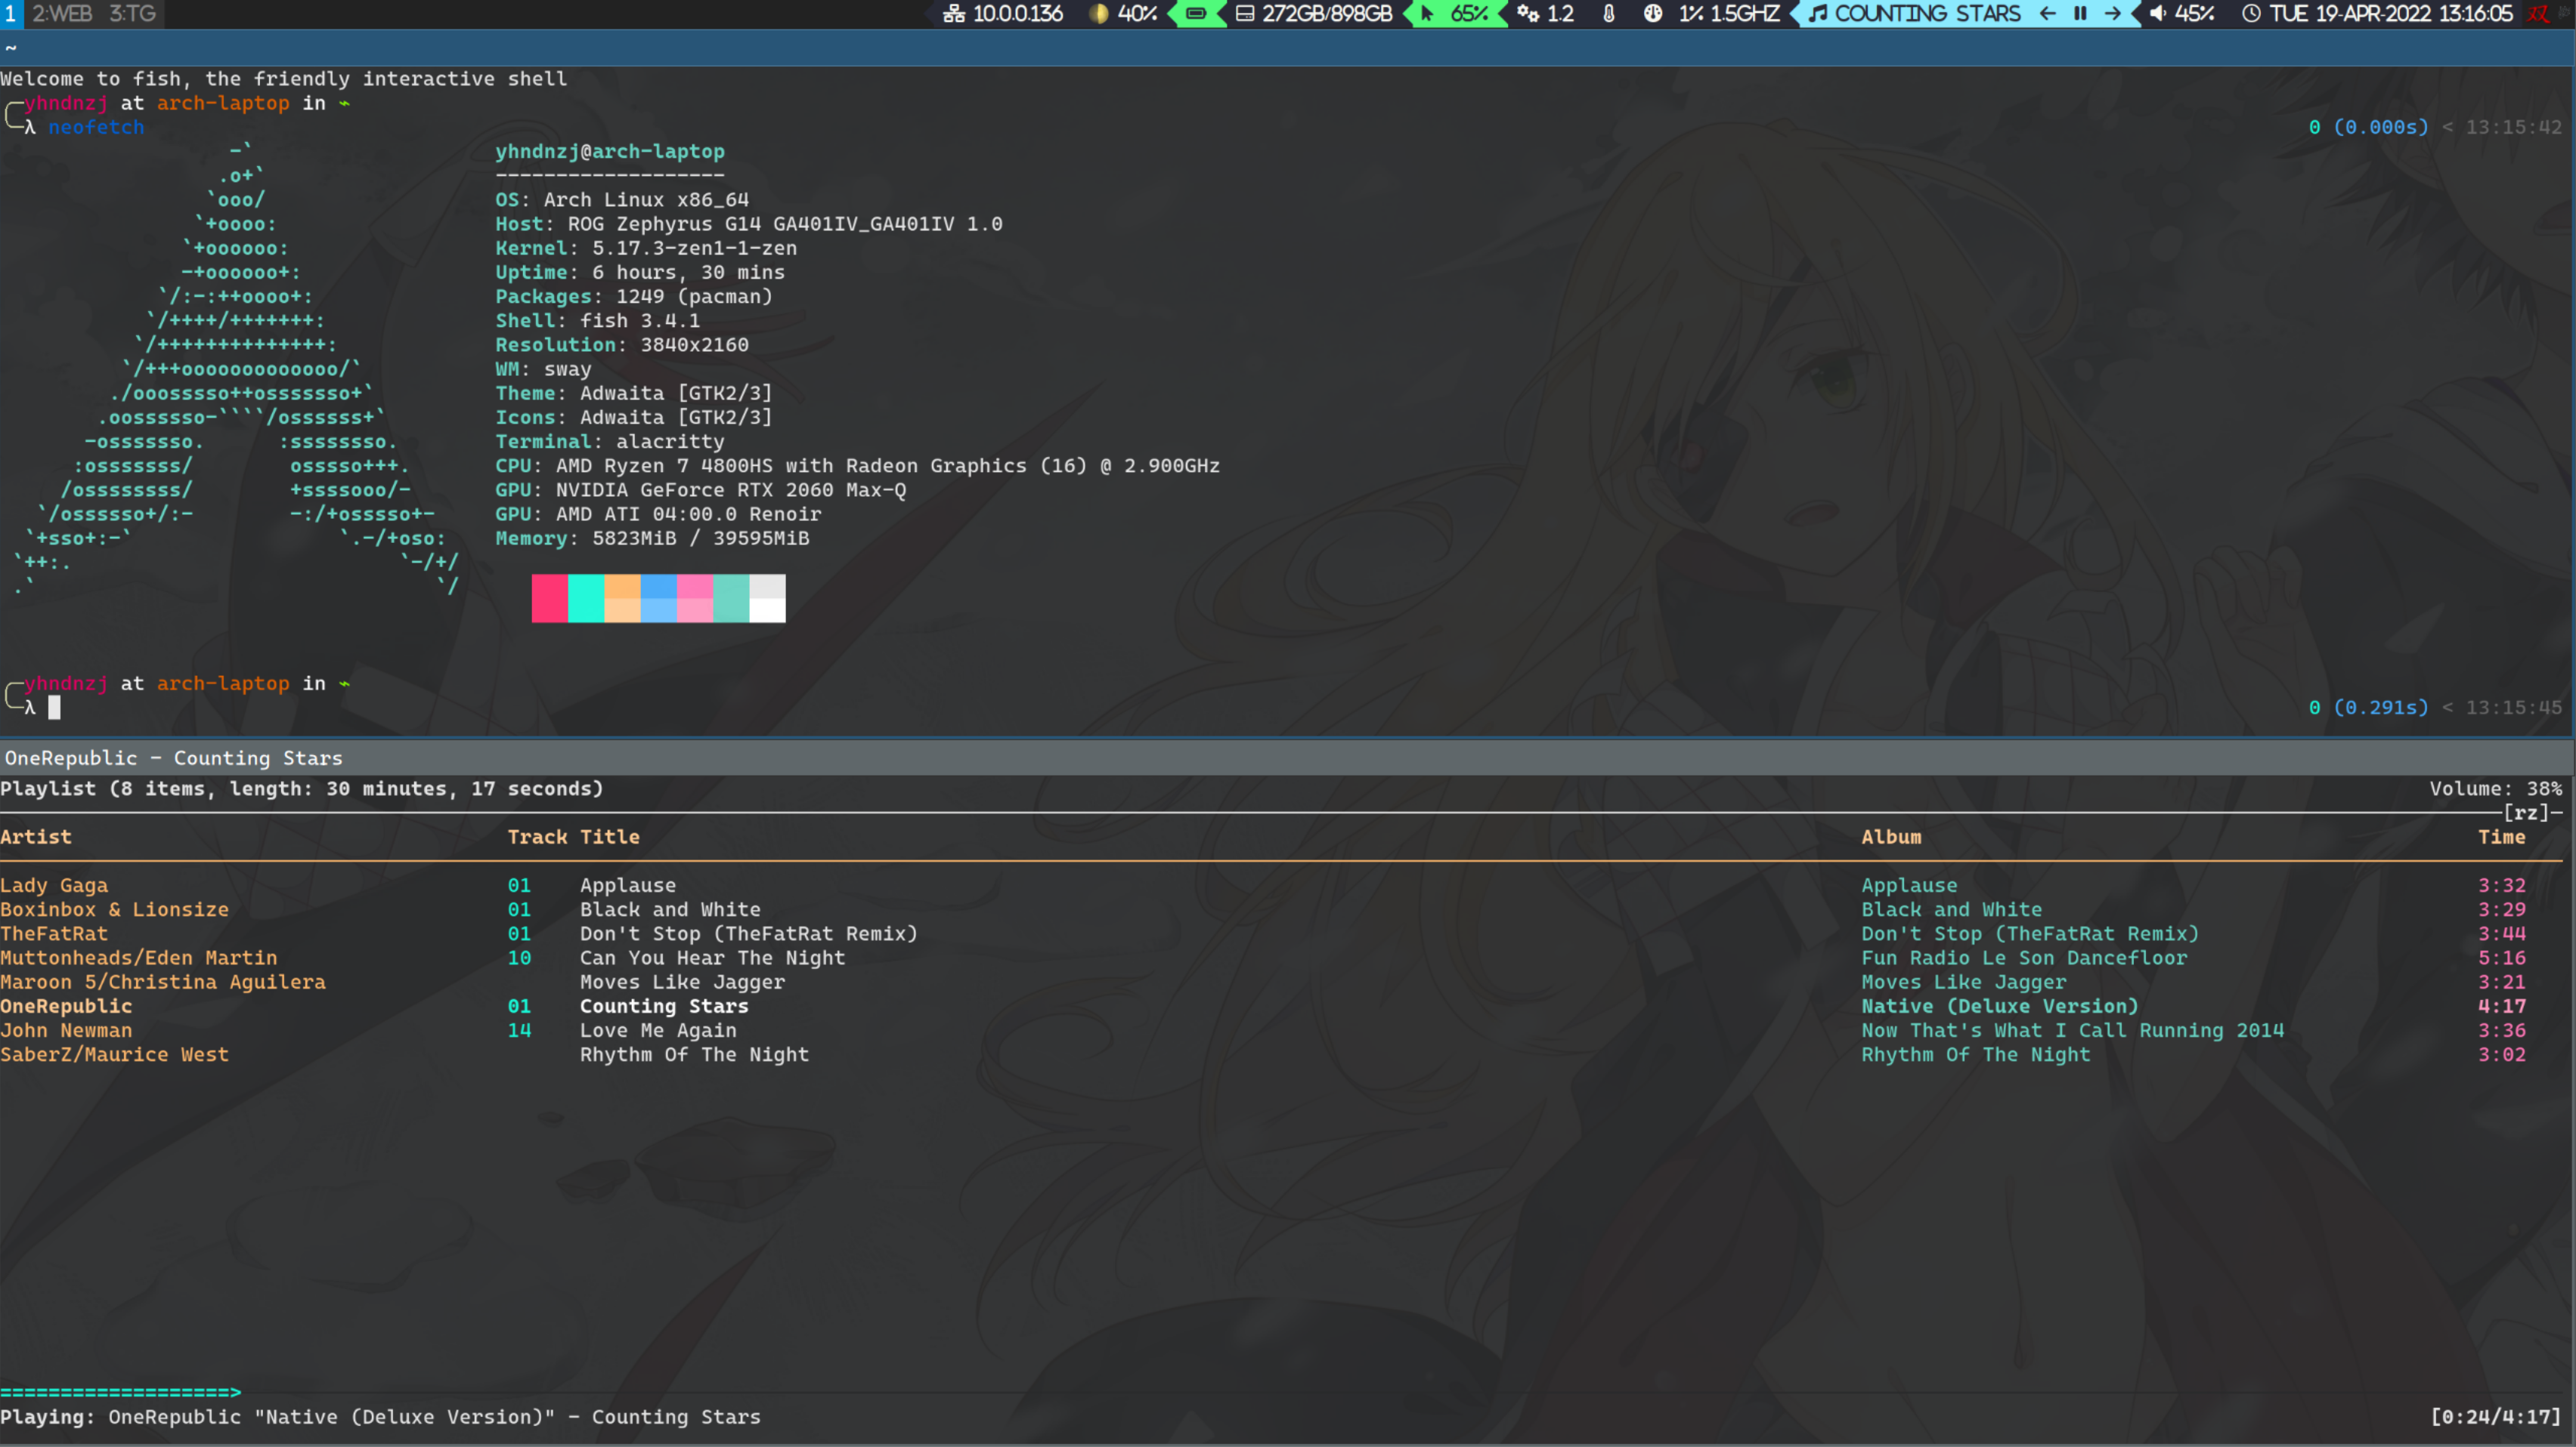Click artist John Newman
The height and width of the screenshot is (1447, 2576).
(x=66, y=1030)
